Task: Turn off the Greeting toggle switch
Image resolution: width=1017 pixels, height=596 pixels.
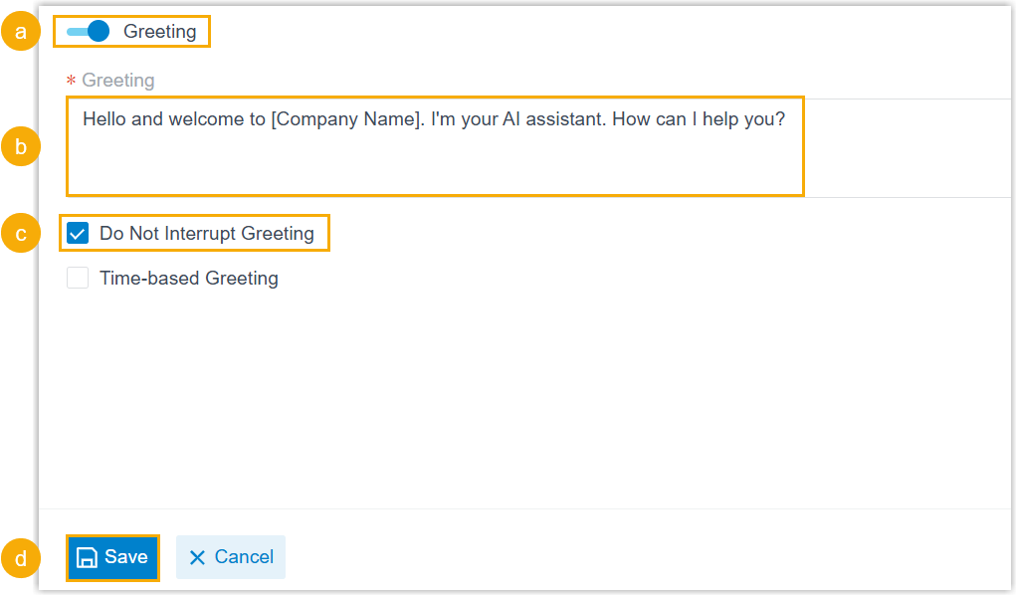Action: click(89, 32)
